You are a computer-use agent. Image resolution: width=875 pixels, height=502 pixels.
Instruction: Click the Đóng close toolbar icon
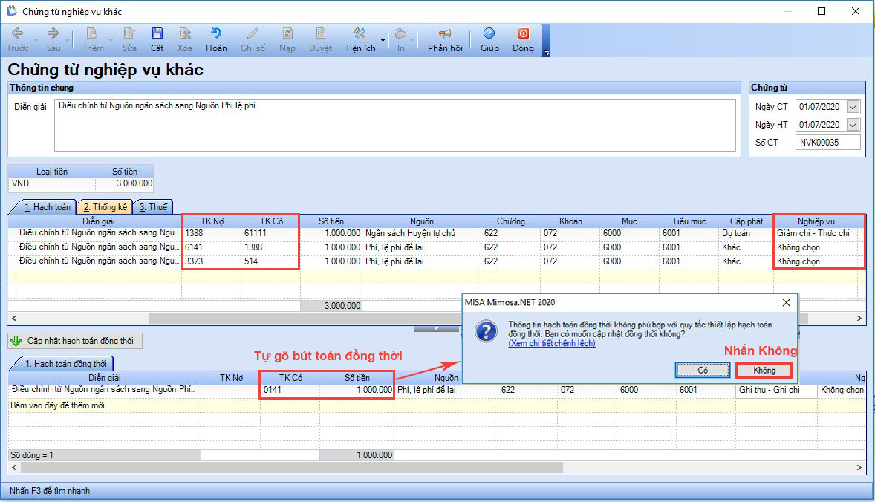[523, 39]
